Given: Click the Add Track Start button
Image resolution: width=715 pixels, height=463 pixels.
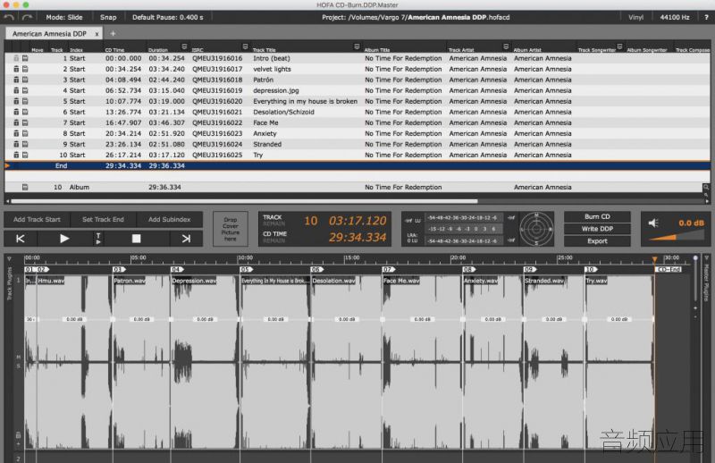Looking at the screenshot, I should coord(37,219).
